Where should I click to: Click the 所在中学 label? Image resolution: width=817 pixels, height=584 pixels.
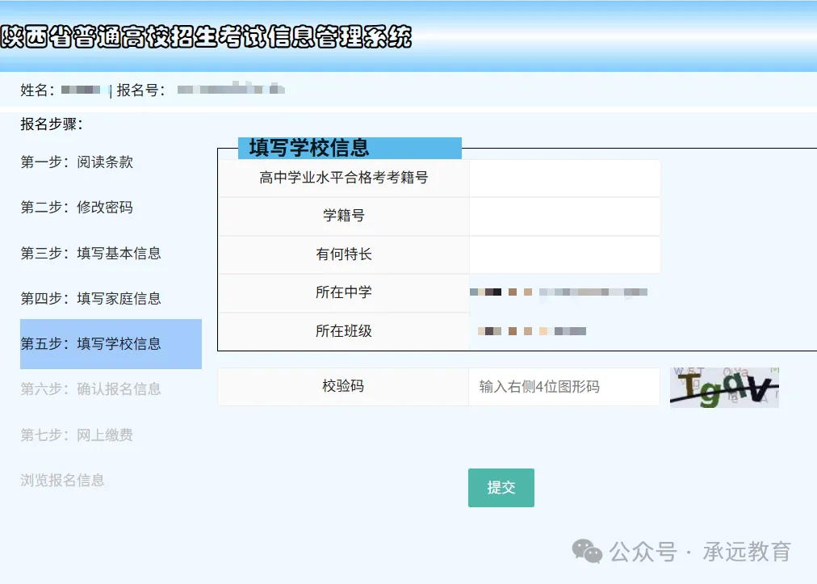coord(343,292)
